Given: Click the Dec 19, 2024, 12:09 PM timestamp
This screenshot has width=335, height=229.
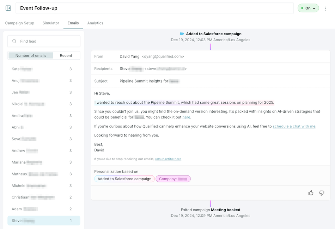Looking at the screenshot, I should pos(211,216).
